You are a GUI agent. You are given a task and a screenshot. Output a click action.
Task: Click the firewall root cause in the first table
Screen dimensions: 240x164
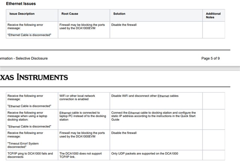tap(82, 27)
